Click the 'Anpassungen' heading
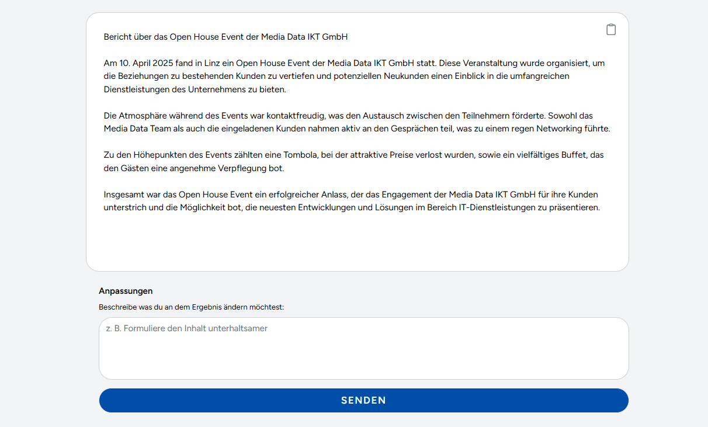Viewport: 708px width, 427px height. 126,291
